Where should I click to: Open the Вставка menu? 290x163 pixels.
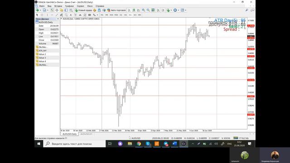tap(58, 6)
